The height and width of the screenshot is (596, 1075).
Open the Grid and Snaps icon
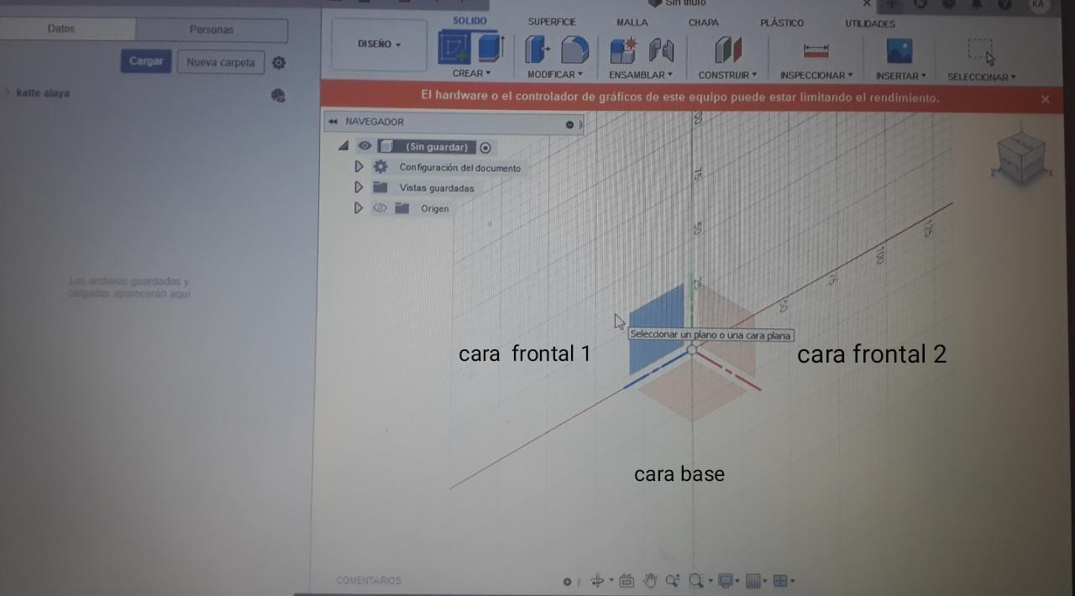pyautogui.click(x=753, y=580)
